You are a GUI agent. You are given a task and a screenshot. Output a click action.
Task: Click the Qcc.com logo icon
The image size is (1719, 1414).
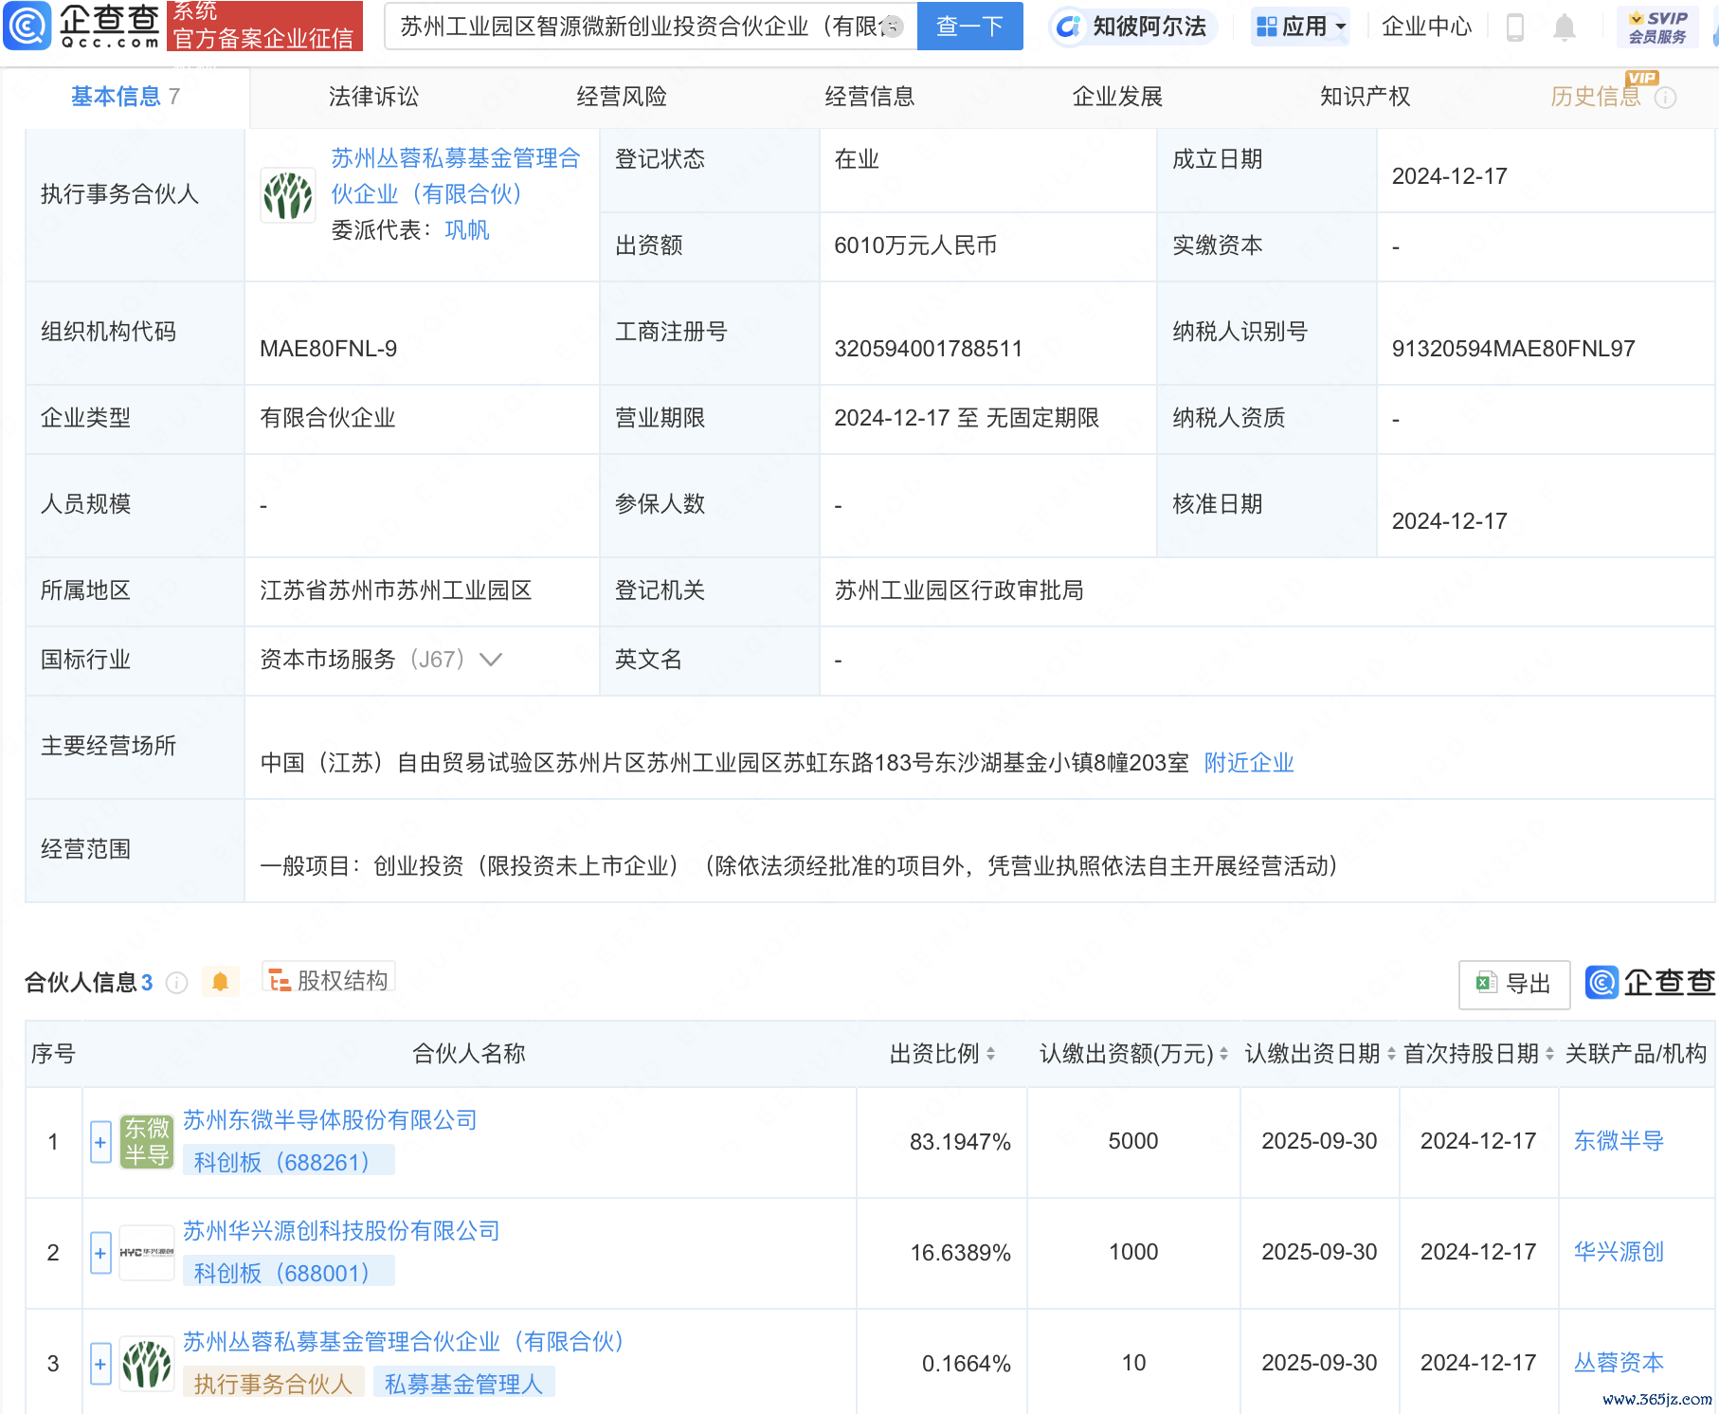[x=27, y=26]
